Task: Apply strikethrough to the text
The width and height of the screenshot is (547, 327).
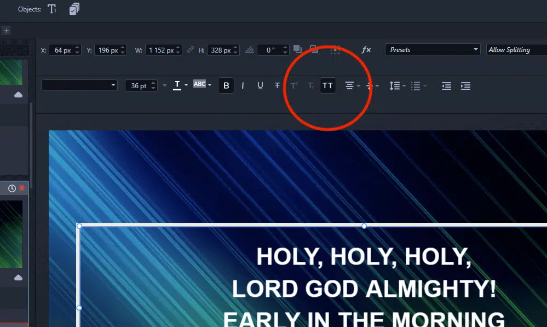Action: pyautogui.click(x=277, y=85)
